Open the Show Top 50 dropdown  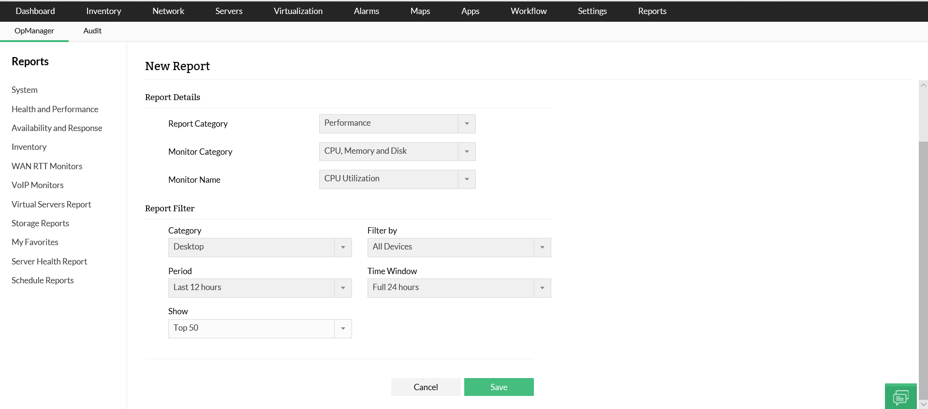pyautogui.click(x=343, y=329)
